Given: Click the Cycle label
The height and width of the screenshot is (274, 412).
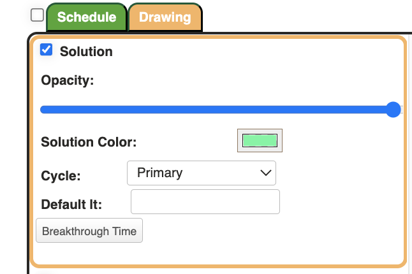Looking at the screenshot, I should [x=61, y=176].
